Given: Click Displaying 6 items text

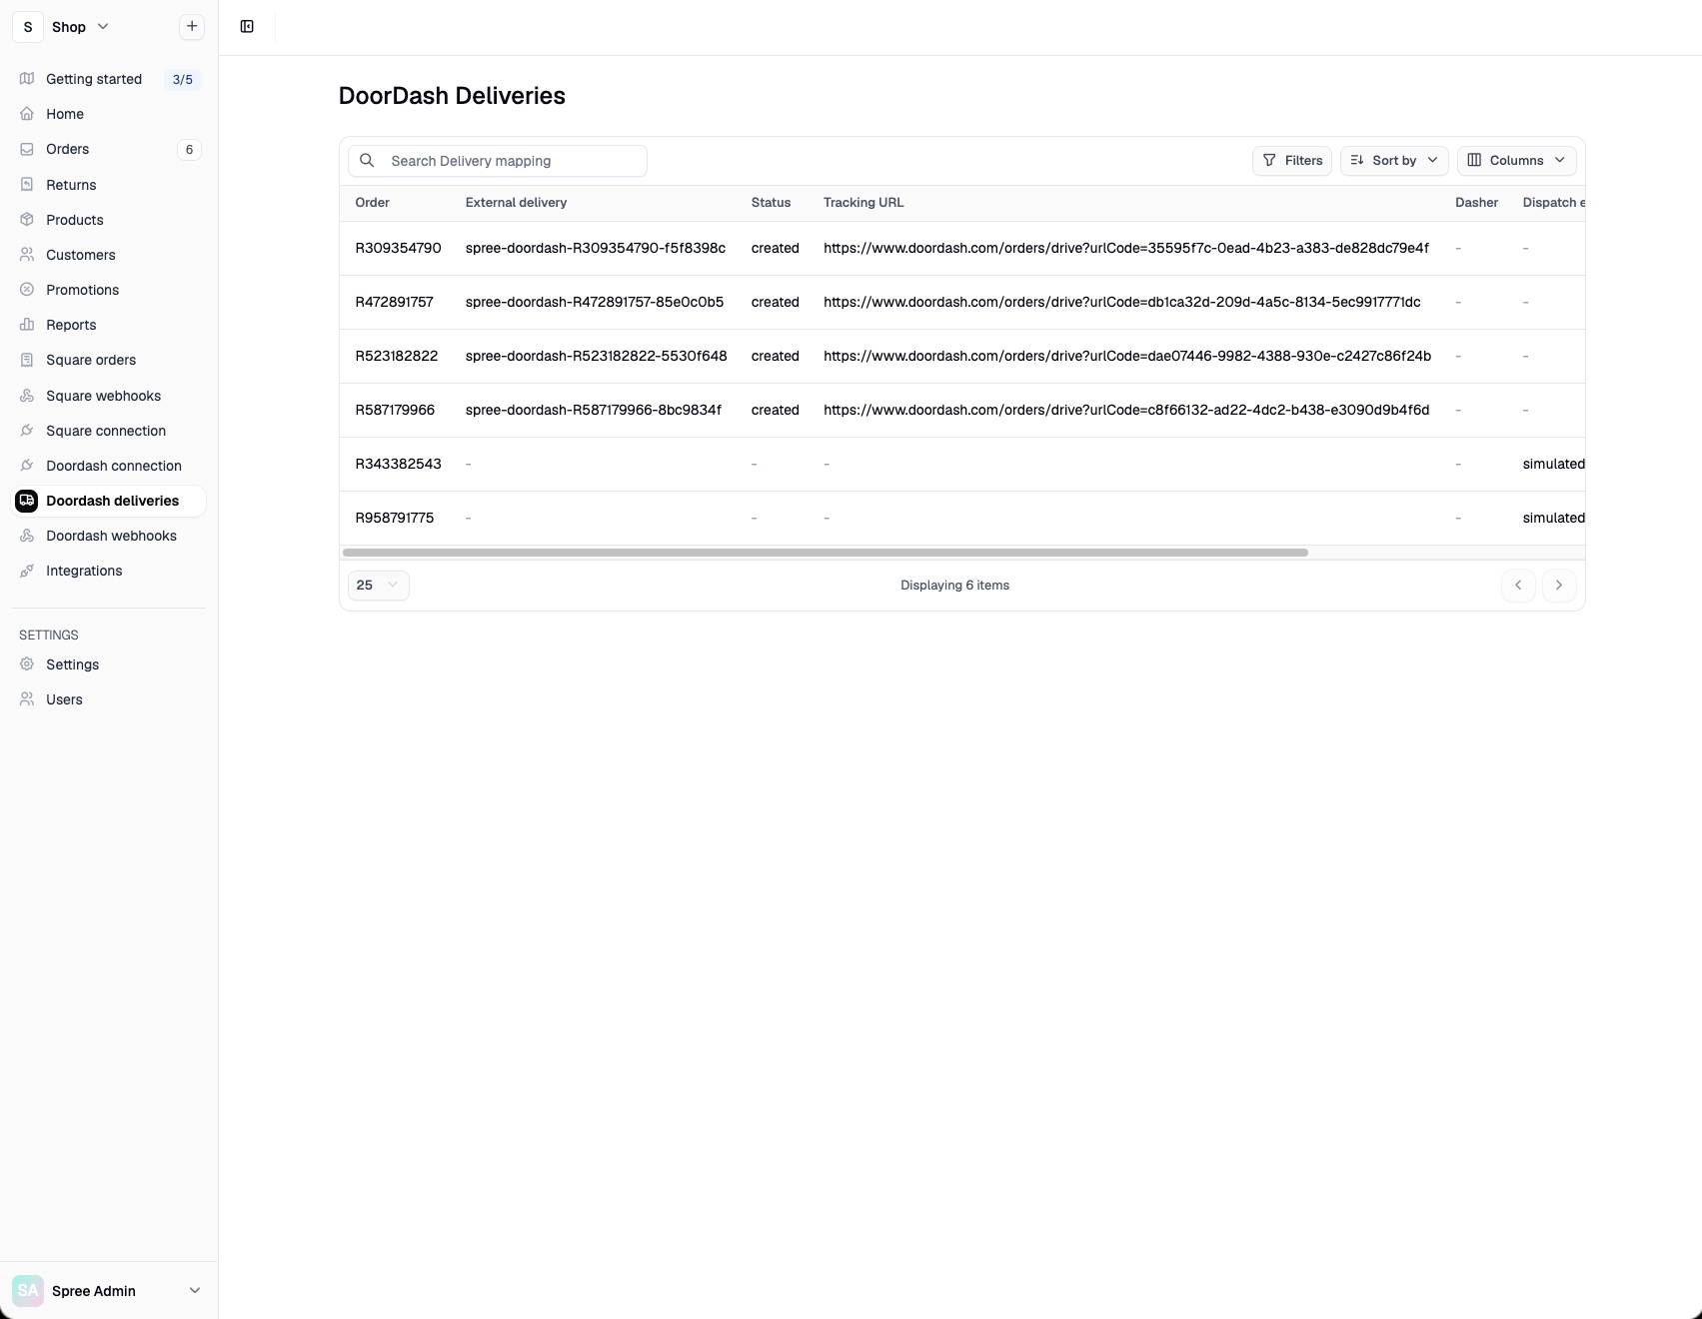Looking at the screenshot, I should coord(954,586).
